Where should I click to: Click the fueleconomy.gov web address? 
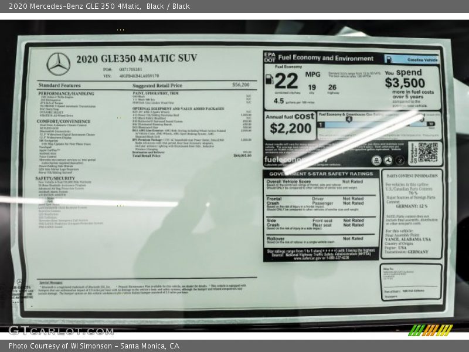[x=296, y=160]
